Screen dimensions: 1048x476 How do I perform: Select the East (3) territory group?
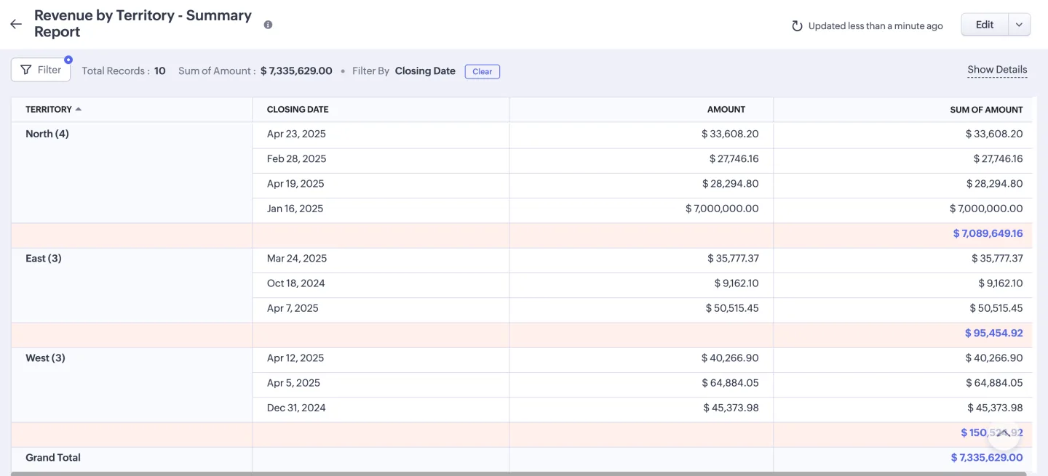coord(44,259)
